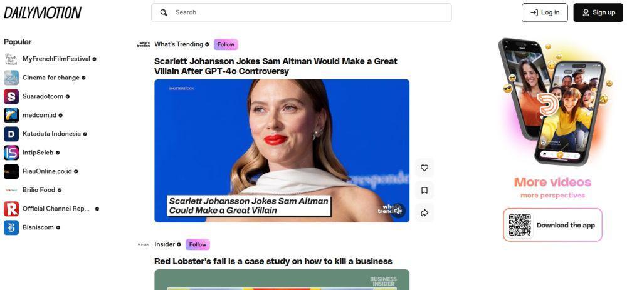The height and width of the screenshot is (290, 627).
Task: Select Official Channel Rep... name
Action: [x=56, y=209]
